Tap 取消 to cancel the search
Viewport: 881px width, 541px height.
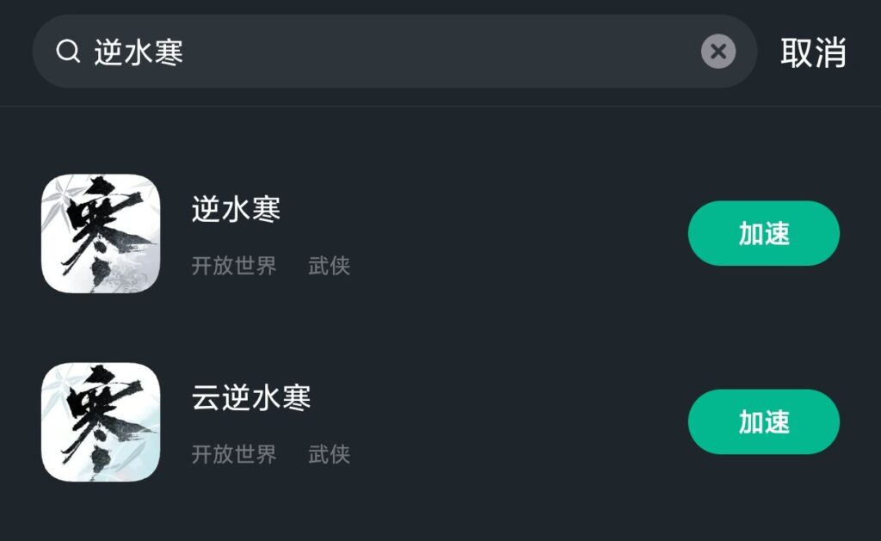click(x=813, y=52)
